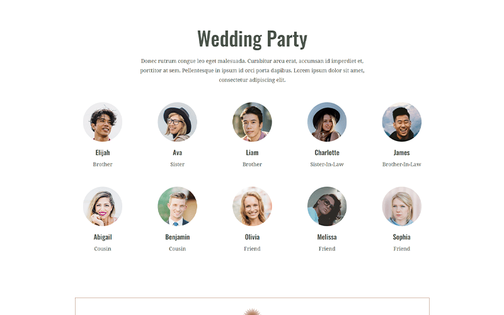
Task: Click Melissa's photo with sunglasses
Action: point(327,207)
